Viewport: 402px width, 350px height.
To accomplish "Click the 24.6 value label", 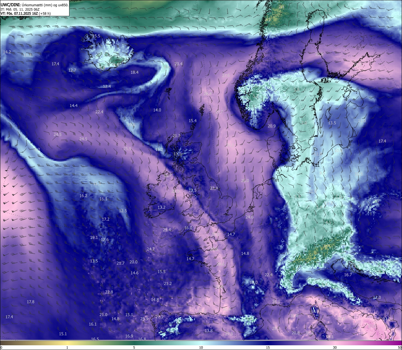I will pyautogui.click(x=249, y=217).
